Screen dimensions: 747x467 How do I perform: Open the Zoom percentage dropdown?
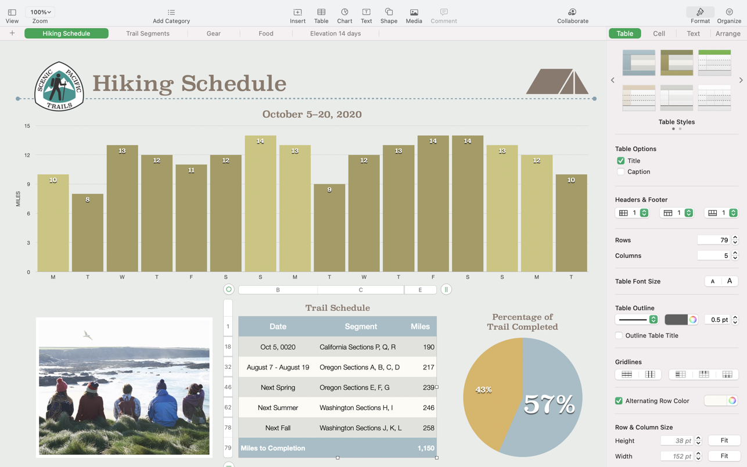point(41,12)
